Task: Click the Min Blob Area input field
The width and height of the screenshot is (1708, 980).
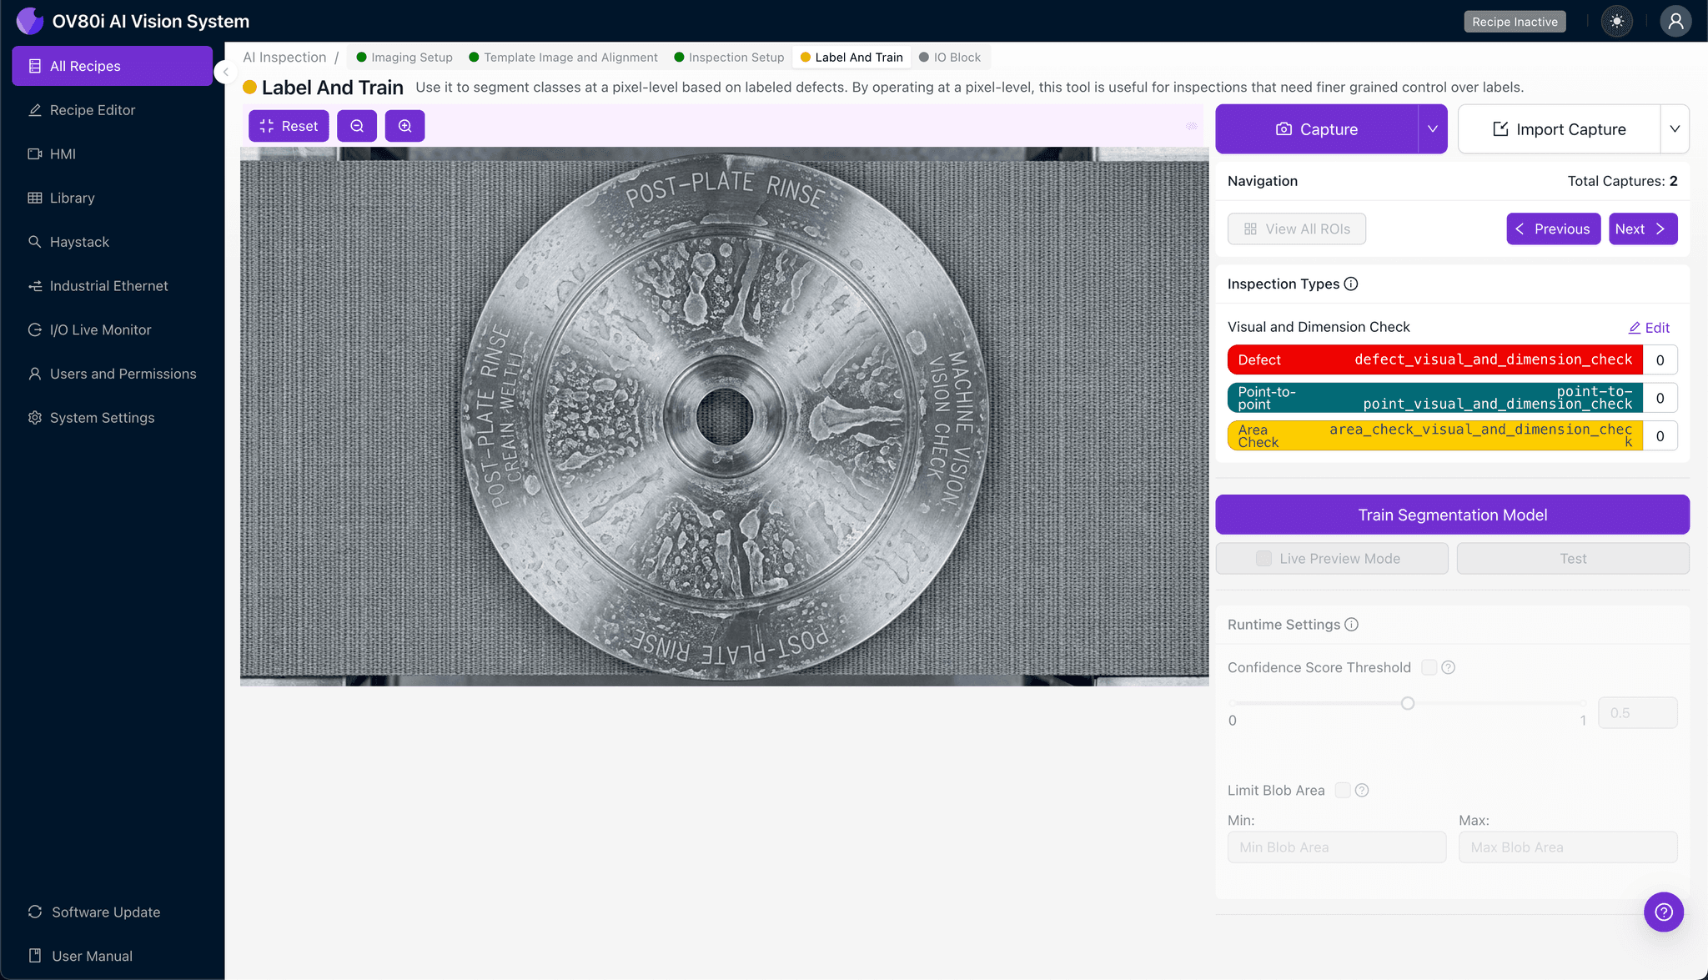Action: coord(1336,847)
